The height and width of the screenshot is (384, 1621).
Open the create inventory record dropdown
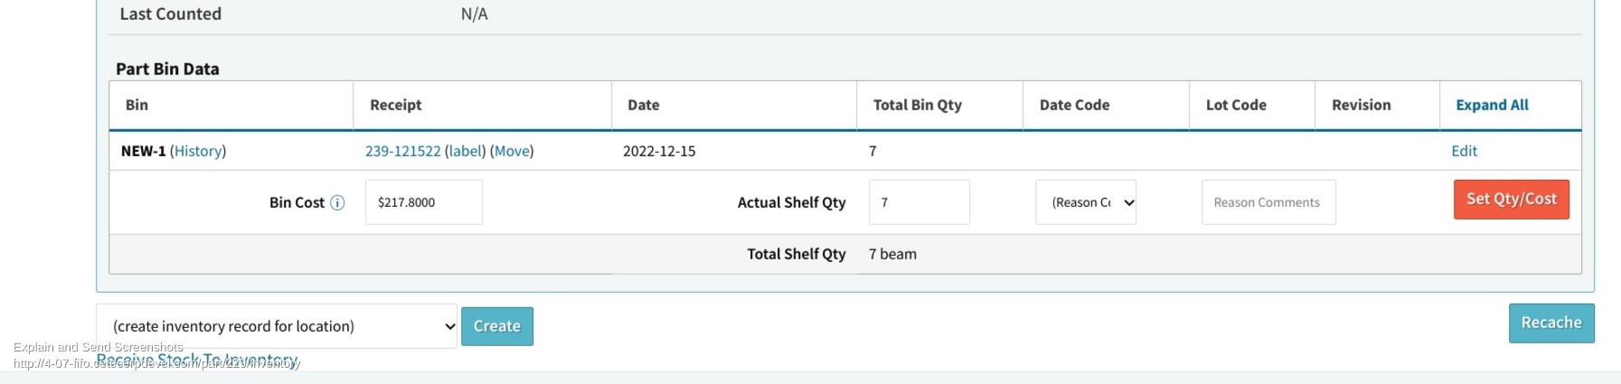click(277, 326)
